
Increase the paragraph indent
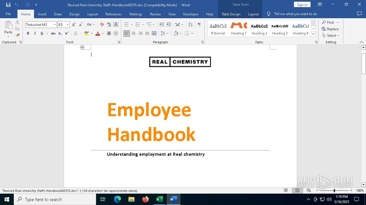pos(169,25)
